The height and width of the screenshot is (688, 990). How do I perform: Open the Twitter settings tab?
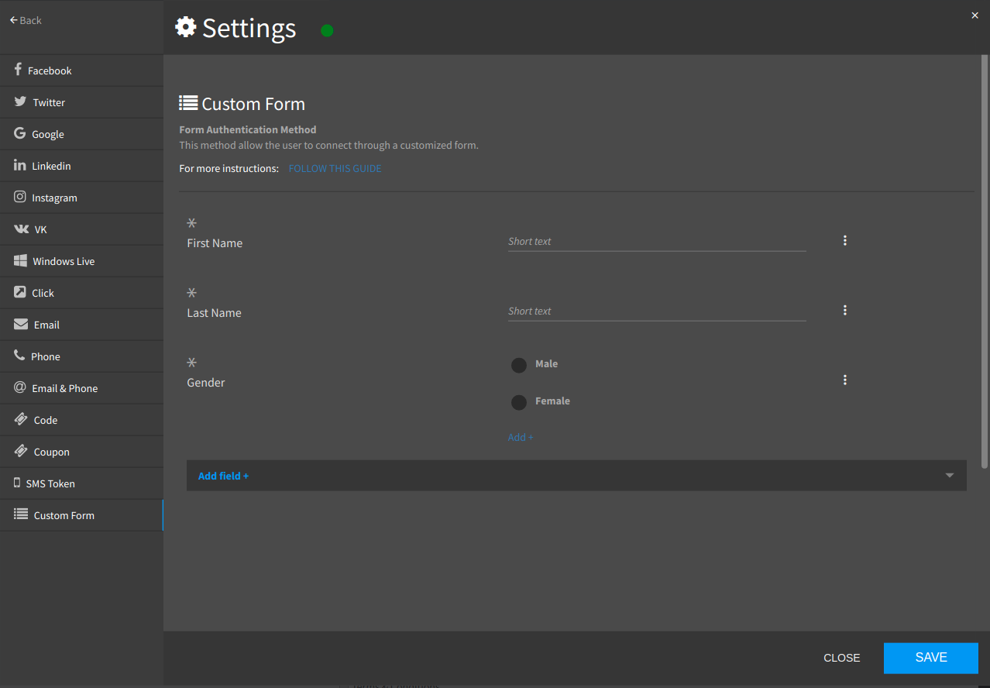click(x=81, y=102)
